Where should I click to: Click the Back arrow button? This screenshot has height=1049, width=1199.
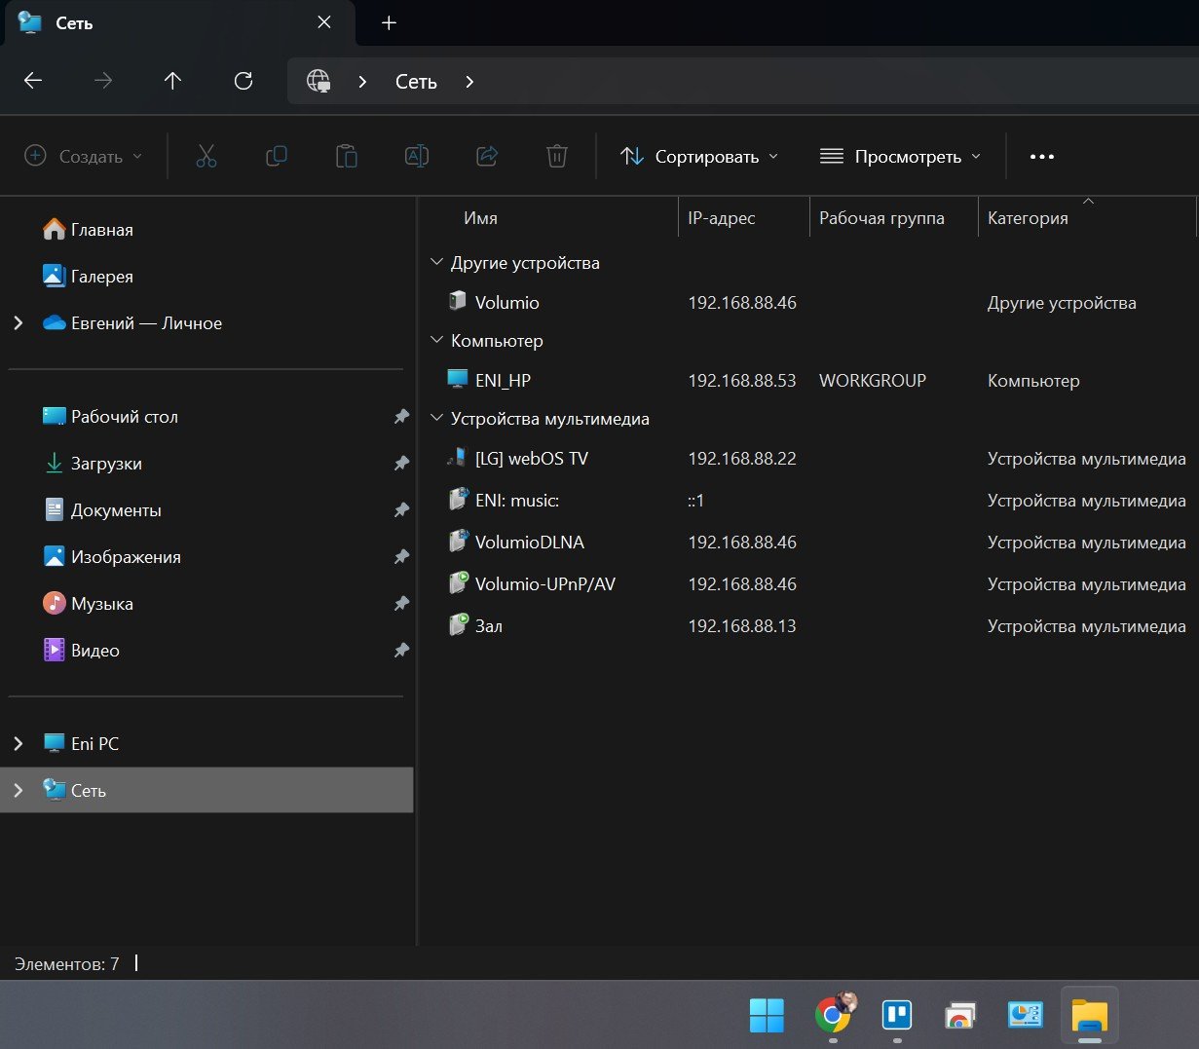click(x=33, y=82)
